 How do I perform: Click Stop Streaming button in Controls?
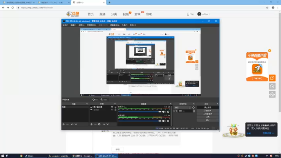pos(208,107)
